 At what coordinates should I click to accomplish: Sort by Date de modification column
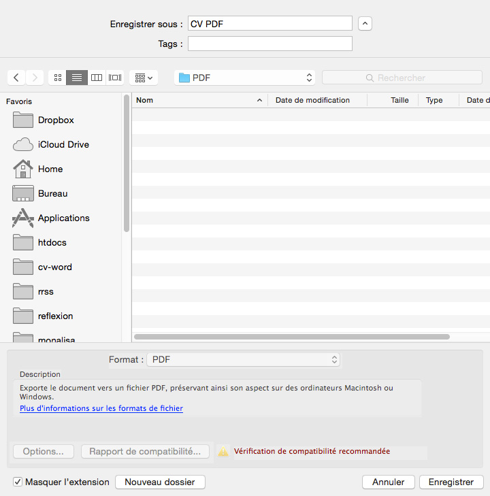click(318, 100)
